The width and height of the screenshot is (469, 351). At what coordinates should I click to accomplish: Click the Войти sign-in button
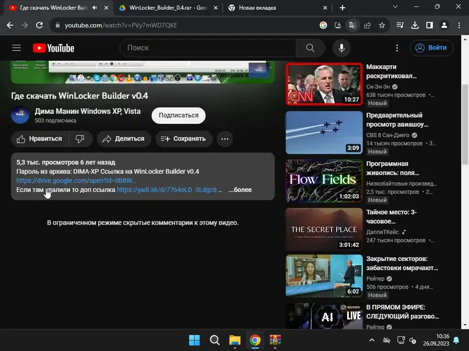tap(431, 48)
